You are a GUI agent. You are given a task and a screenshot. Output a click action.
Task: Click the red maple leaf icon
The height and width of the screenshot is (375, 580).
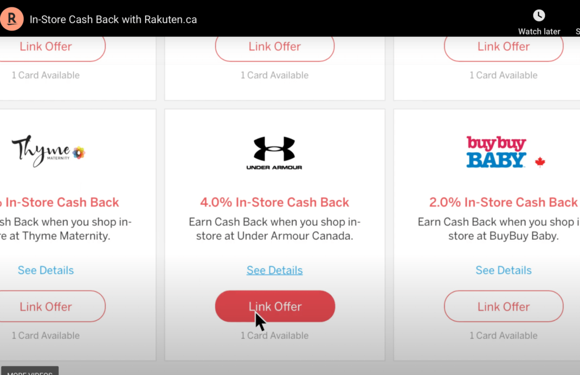540,162
